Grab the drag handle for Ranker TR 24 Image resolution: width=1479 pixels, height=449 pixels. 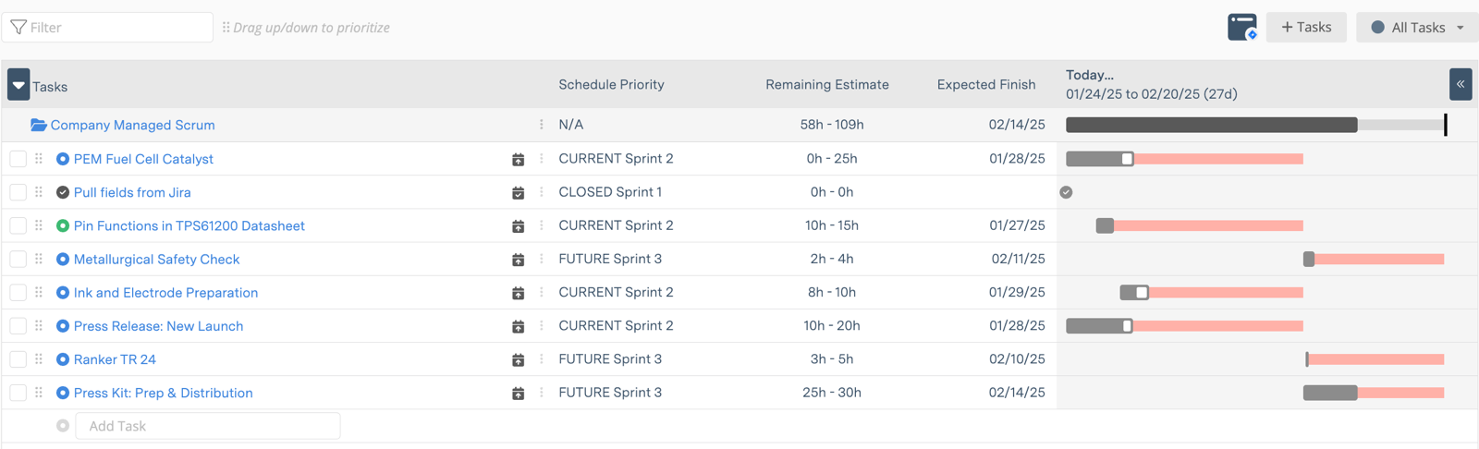pyautogui.click(x=39, y=359)
